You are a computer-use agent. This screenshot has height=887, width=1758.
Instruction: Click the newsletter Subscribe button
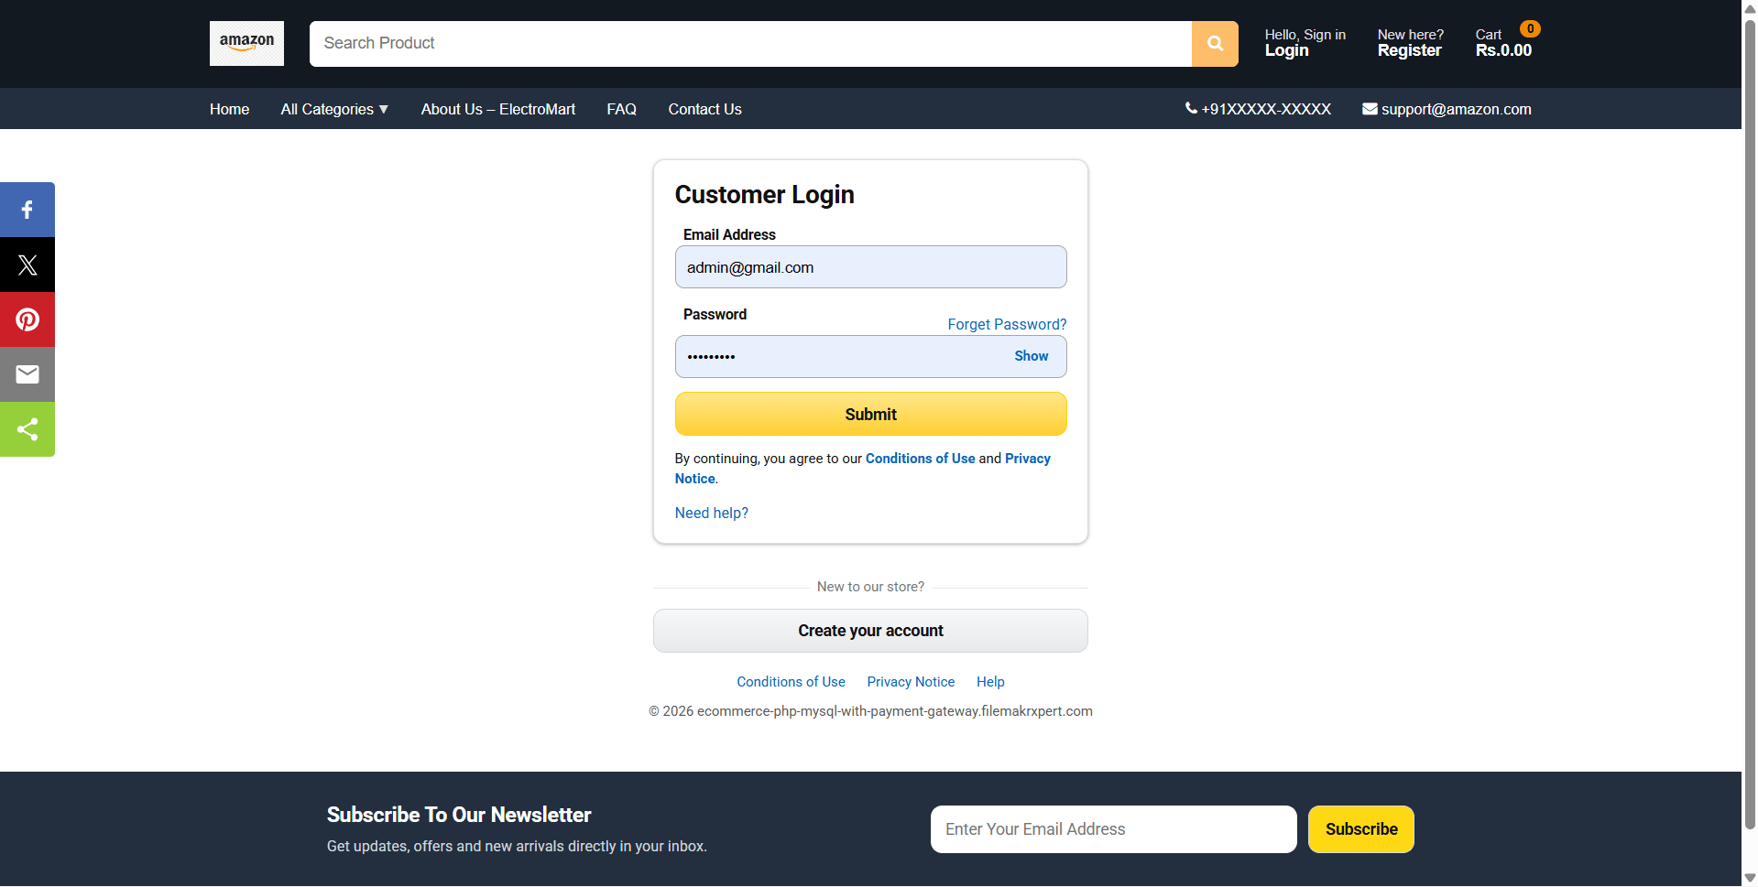point(1360,829)
